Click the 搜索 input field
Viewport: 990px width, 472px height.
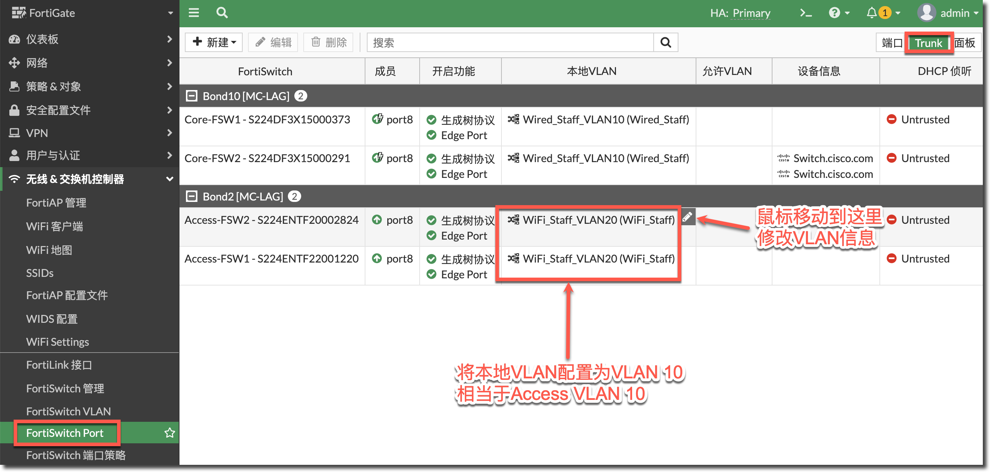(x=510, y=42)
